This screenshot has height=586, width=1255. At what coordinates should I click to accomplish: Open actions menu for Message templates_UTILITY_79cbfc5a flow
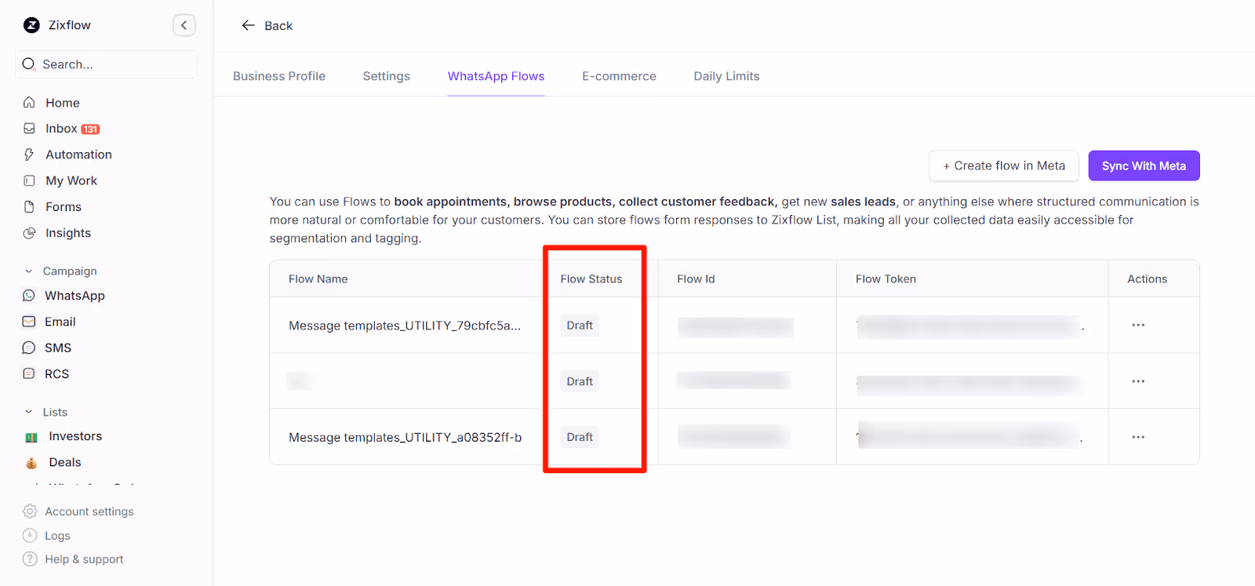point(1138,325)
